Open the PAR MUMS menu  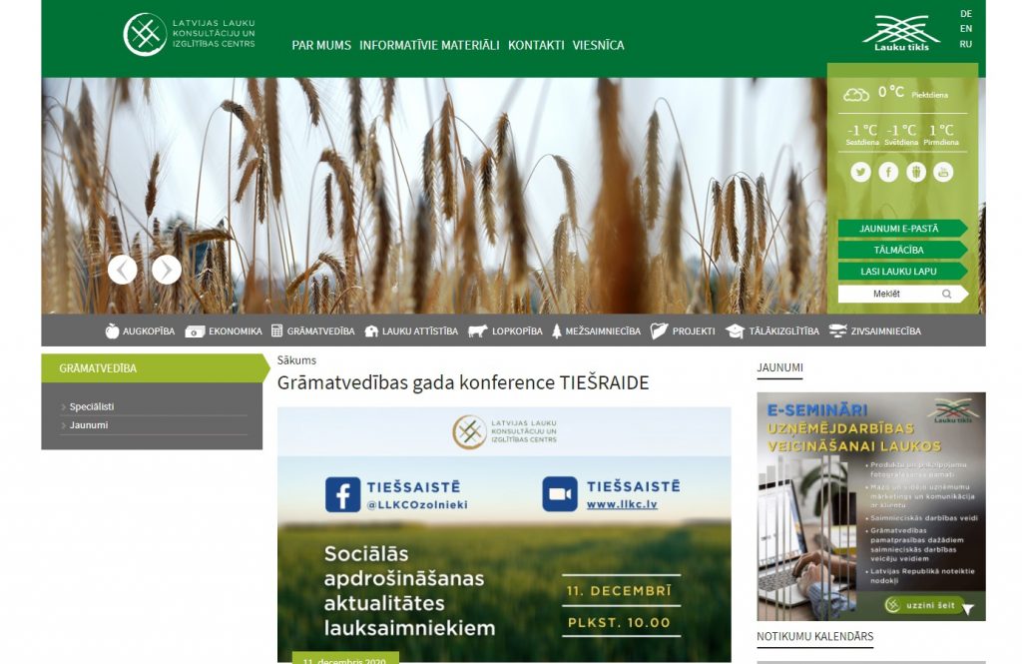click(x=321, y=46)
